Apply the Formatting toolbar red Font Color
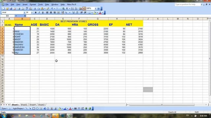 click(x=100, y=12)
